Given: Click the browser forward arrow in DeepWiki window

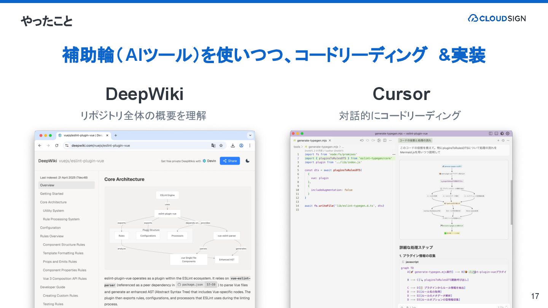Looking at the screenshot, I should click(48, 145).
